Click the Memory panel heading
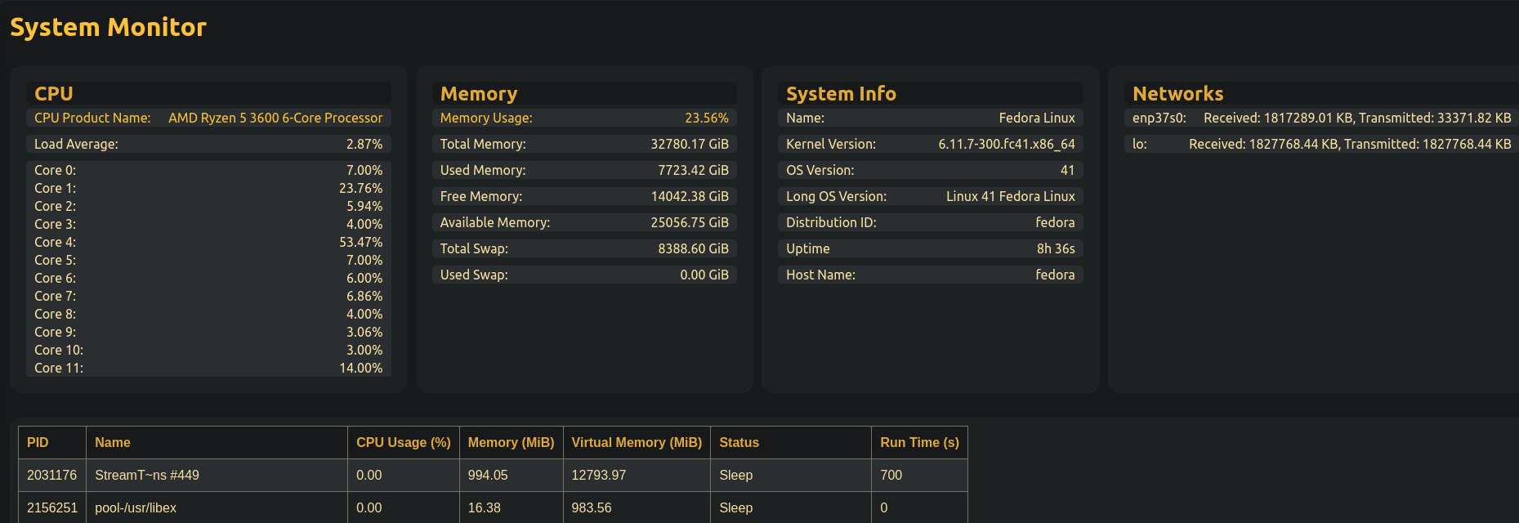The height and width of the screenshot is (523, 1519). point(584,93)
